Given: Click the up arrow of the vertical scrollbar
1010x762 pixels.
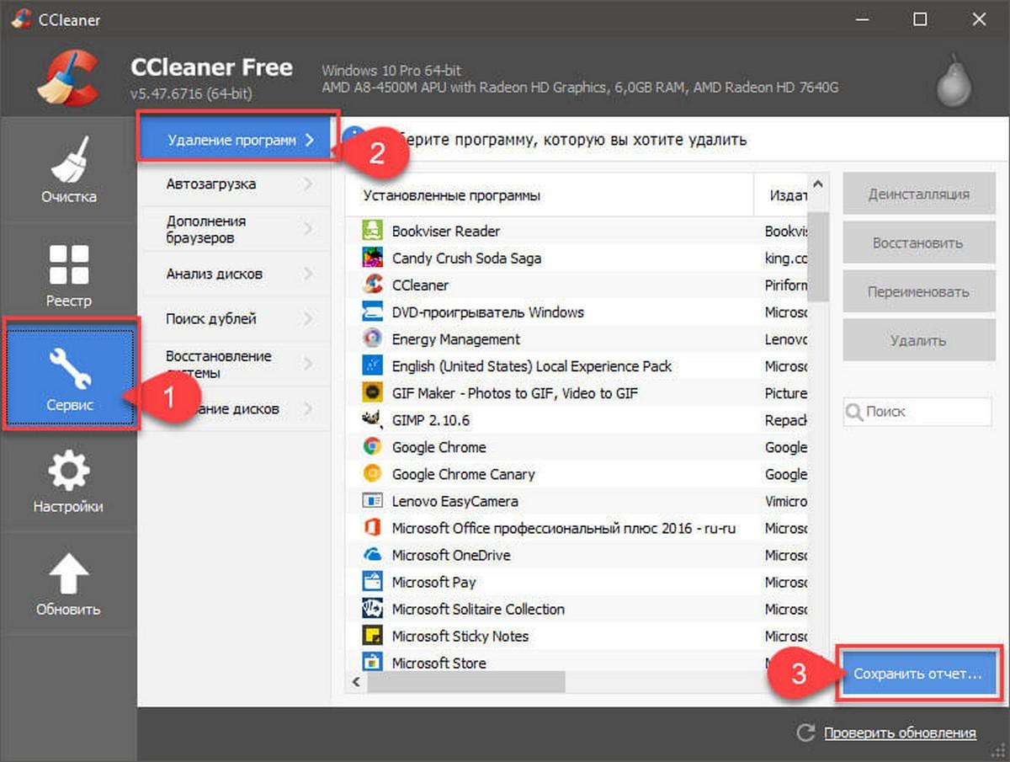Looking at the screenshot, I should [x=818, y=184].
